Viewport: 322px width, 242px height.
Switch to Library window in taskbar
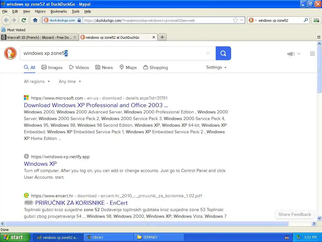[x=108, y=238]
